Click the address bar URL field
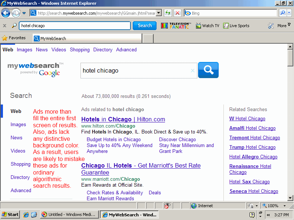Image resolution: width=294 pixels, height=220 pixels. pos(96,13)
